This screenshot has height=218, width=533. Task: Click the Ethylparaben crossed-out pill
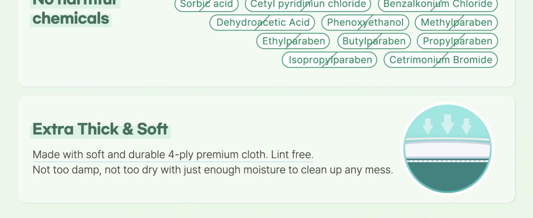click(x=293, y=41)
